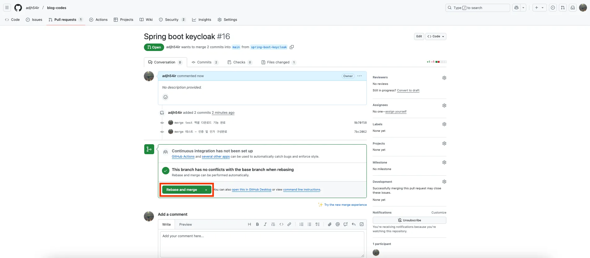Switch to Commits tab
The image size is (590, 258).
pos(205,62)
